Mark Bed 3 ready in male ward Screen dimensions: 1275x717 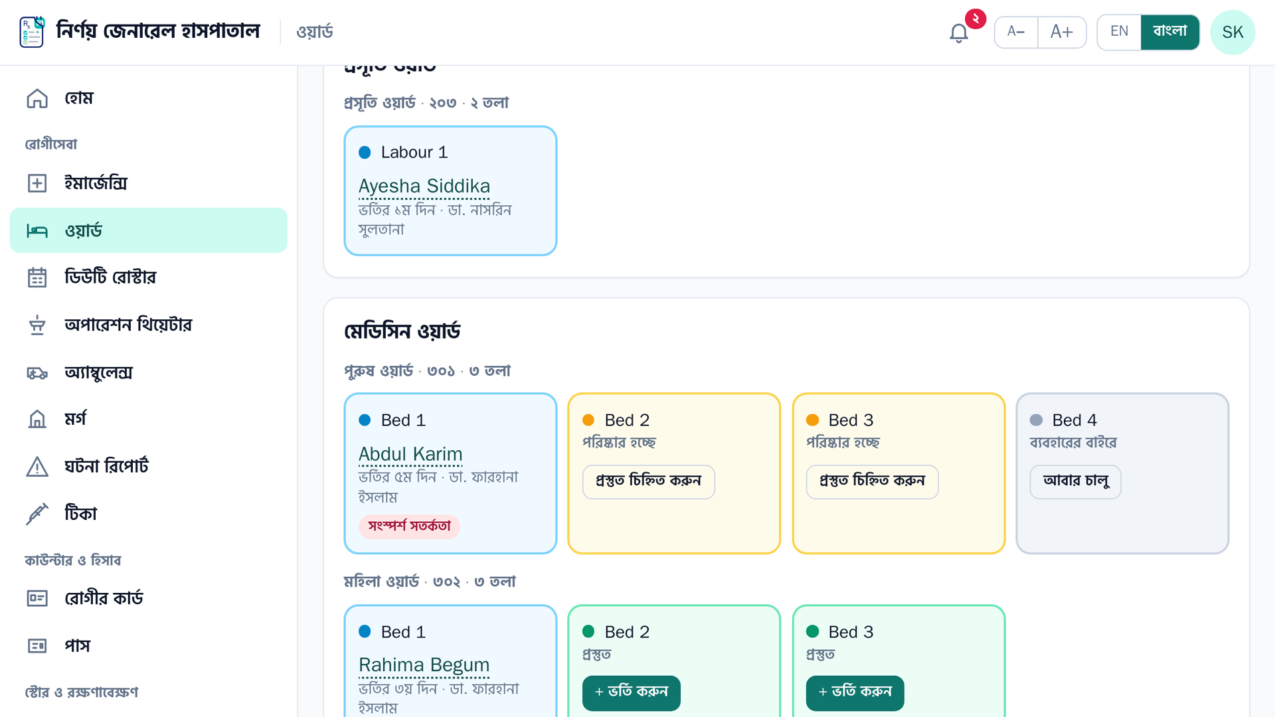click(872, 481)
